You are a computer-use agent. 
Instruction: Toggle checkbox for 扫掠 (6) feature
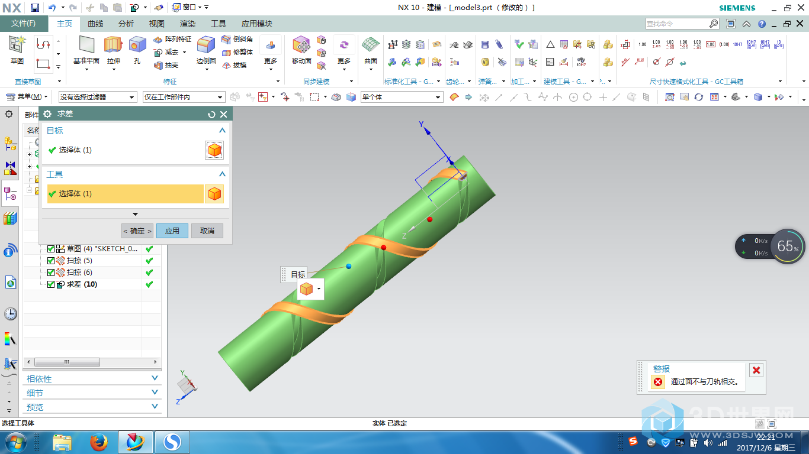[x=51, y=273]
